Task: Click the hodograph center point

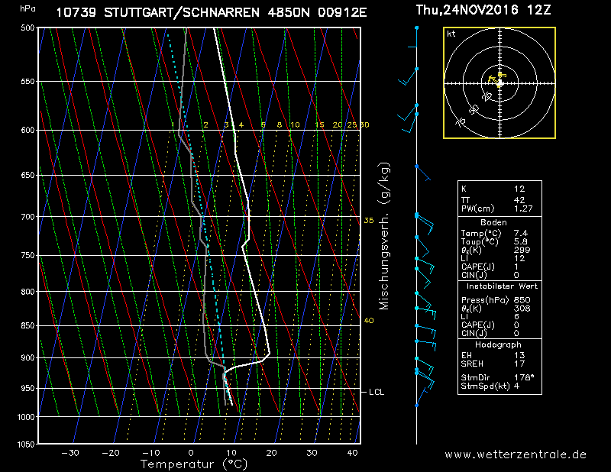Action: [499, 82]
